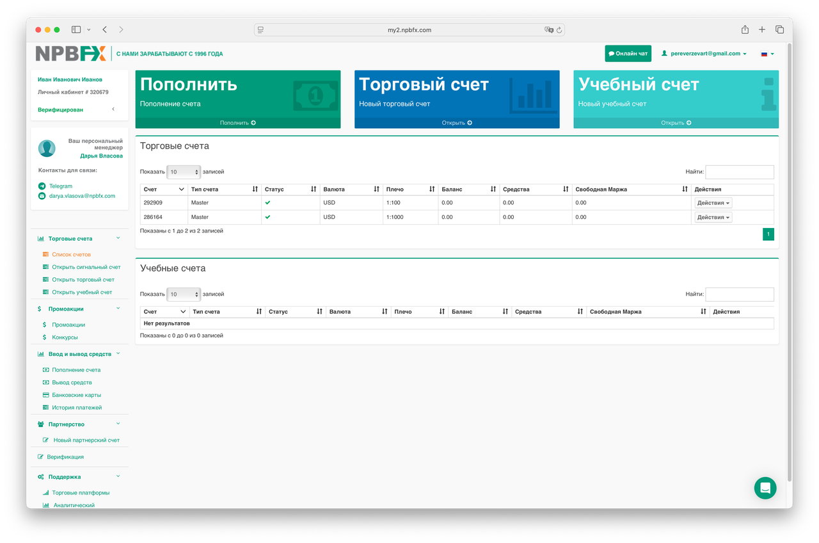Click Пополнить link on the green card

238,123
